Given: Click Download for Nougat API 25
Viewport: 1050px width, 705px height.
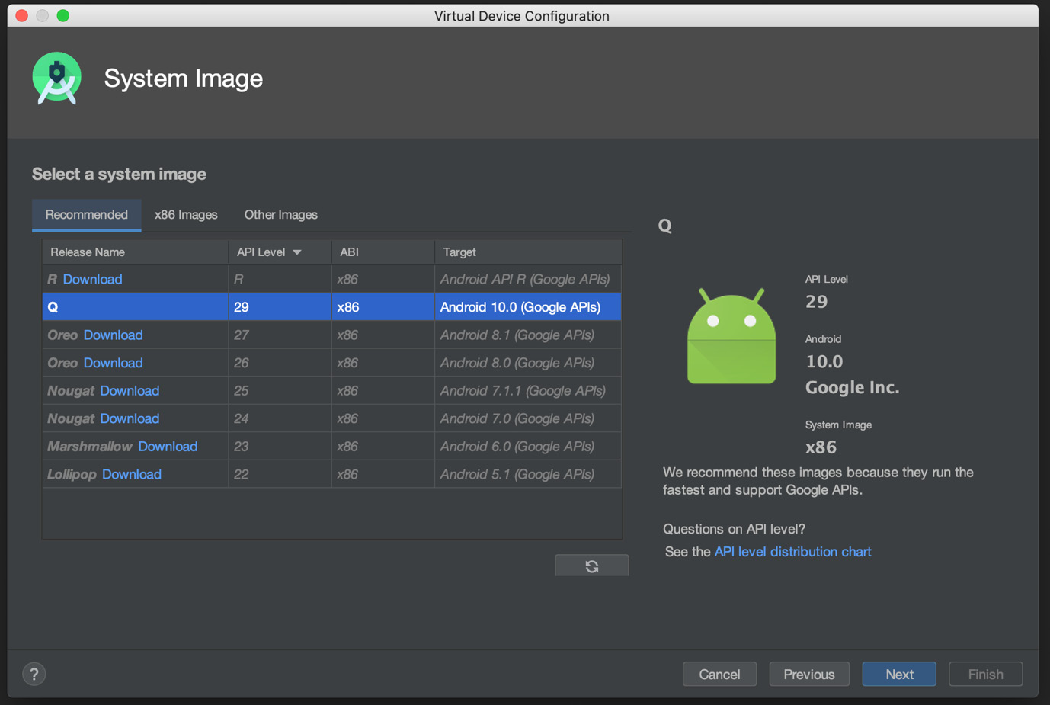Looking at the screenshot, I should 130,390.
